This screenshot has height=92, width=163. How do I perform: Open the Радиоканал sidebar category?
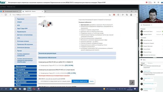21,19
